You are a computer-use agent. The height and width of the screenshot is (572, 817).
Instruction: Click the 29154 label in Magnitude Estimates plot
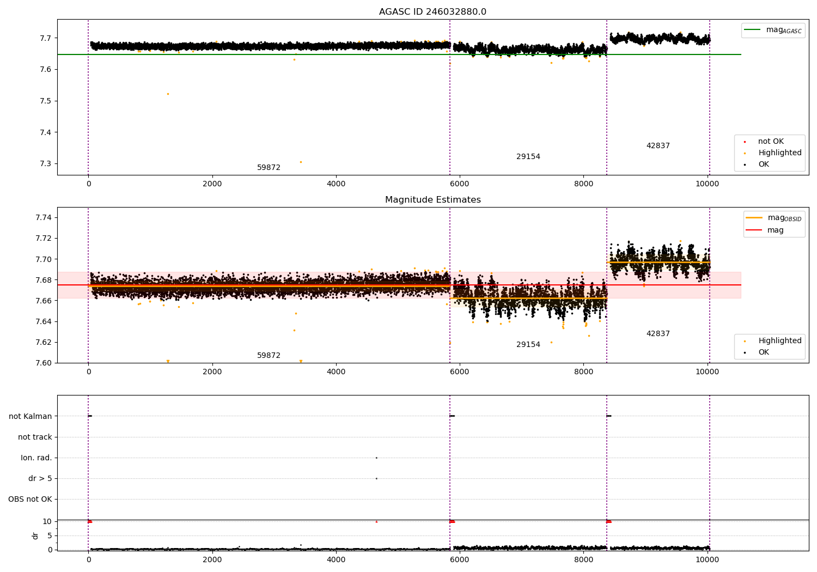(528, 345)
